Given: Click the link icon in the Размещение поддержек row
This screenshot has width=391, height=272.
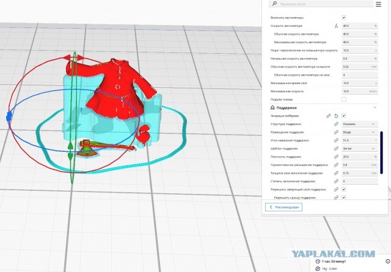Looking at the screenshot, I should (x=336, y=132).
